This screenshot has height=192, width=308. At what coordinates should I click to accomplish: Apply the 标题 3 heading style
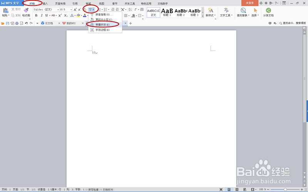pos(194,13)
